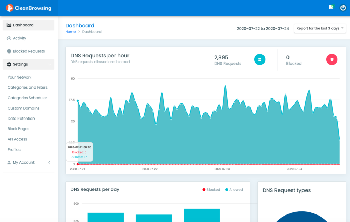Image resolution: width=350 pixels, height=222 pixels.
Task: Click the Home breadcrumb link
Action: 70,32
